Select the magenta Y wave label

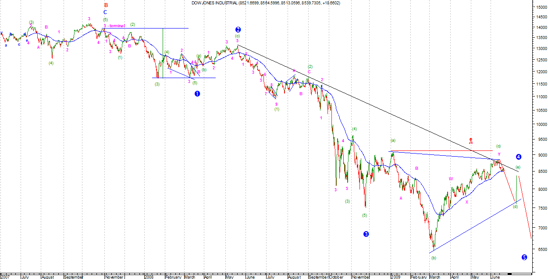[499, 154]
